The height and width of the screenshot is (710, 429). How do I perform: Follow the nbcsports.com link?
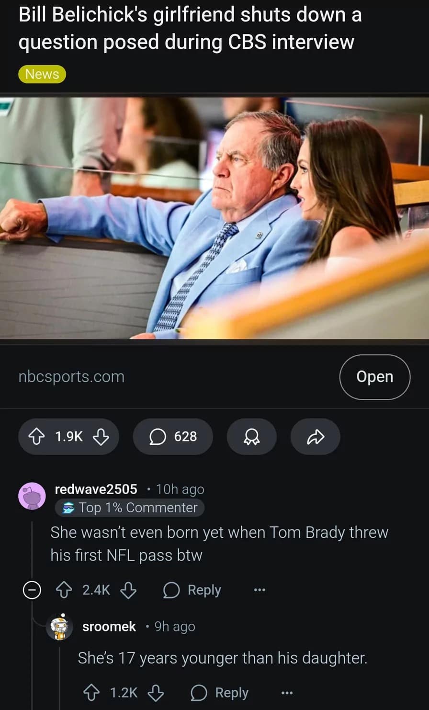[x=71, y=377]
